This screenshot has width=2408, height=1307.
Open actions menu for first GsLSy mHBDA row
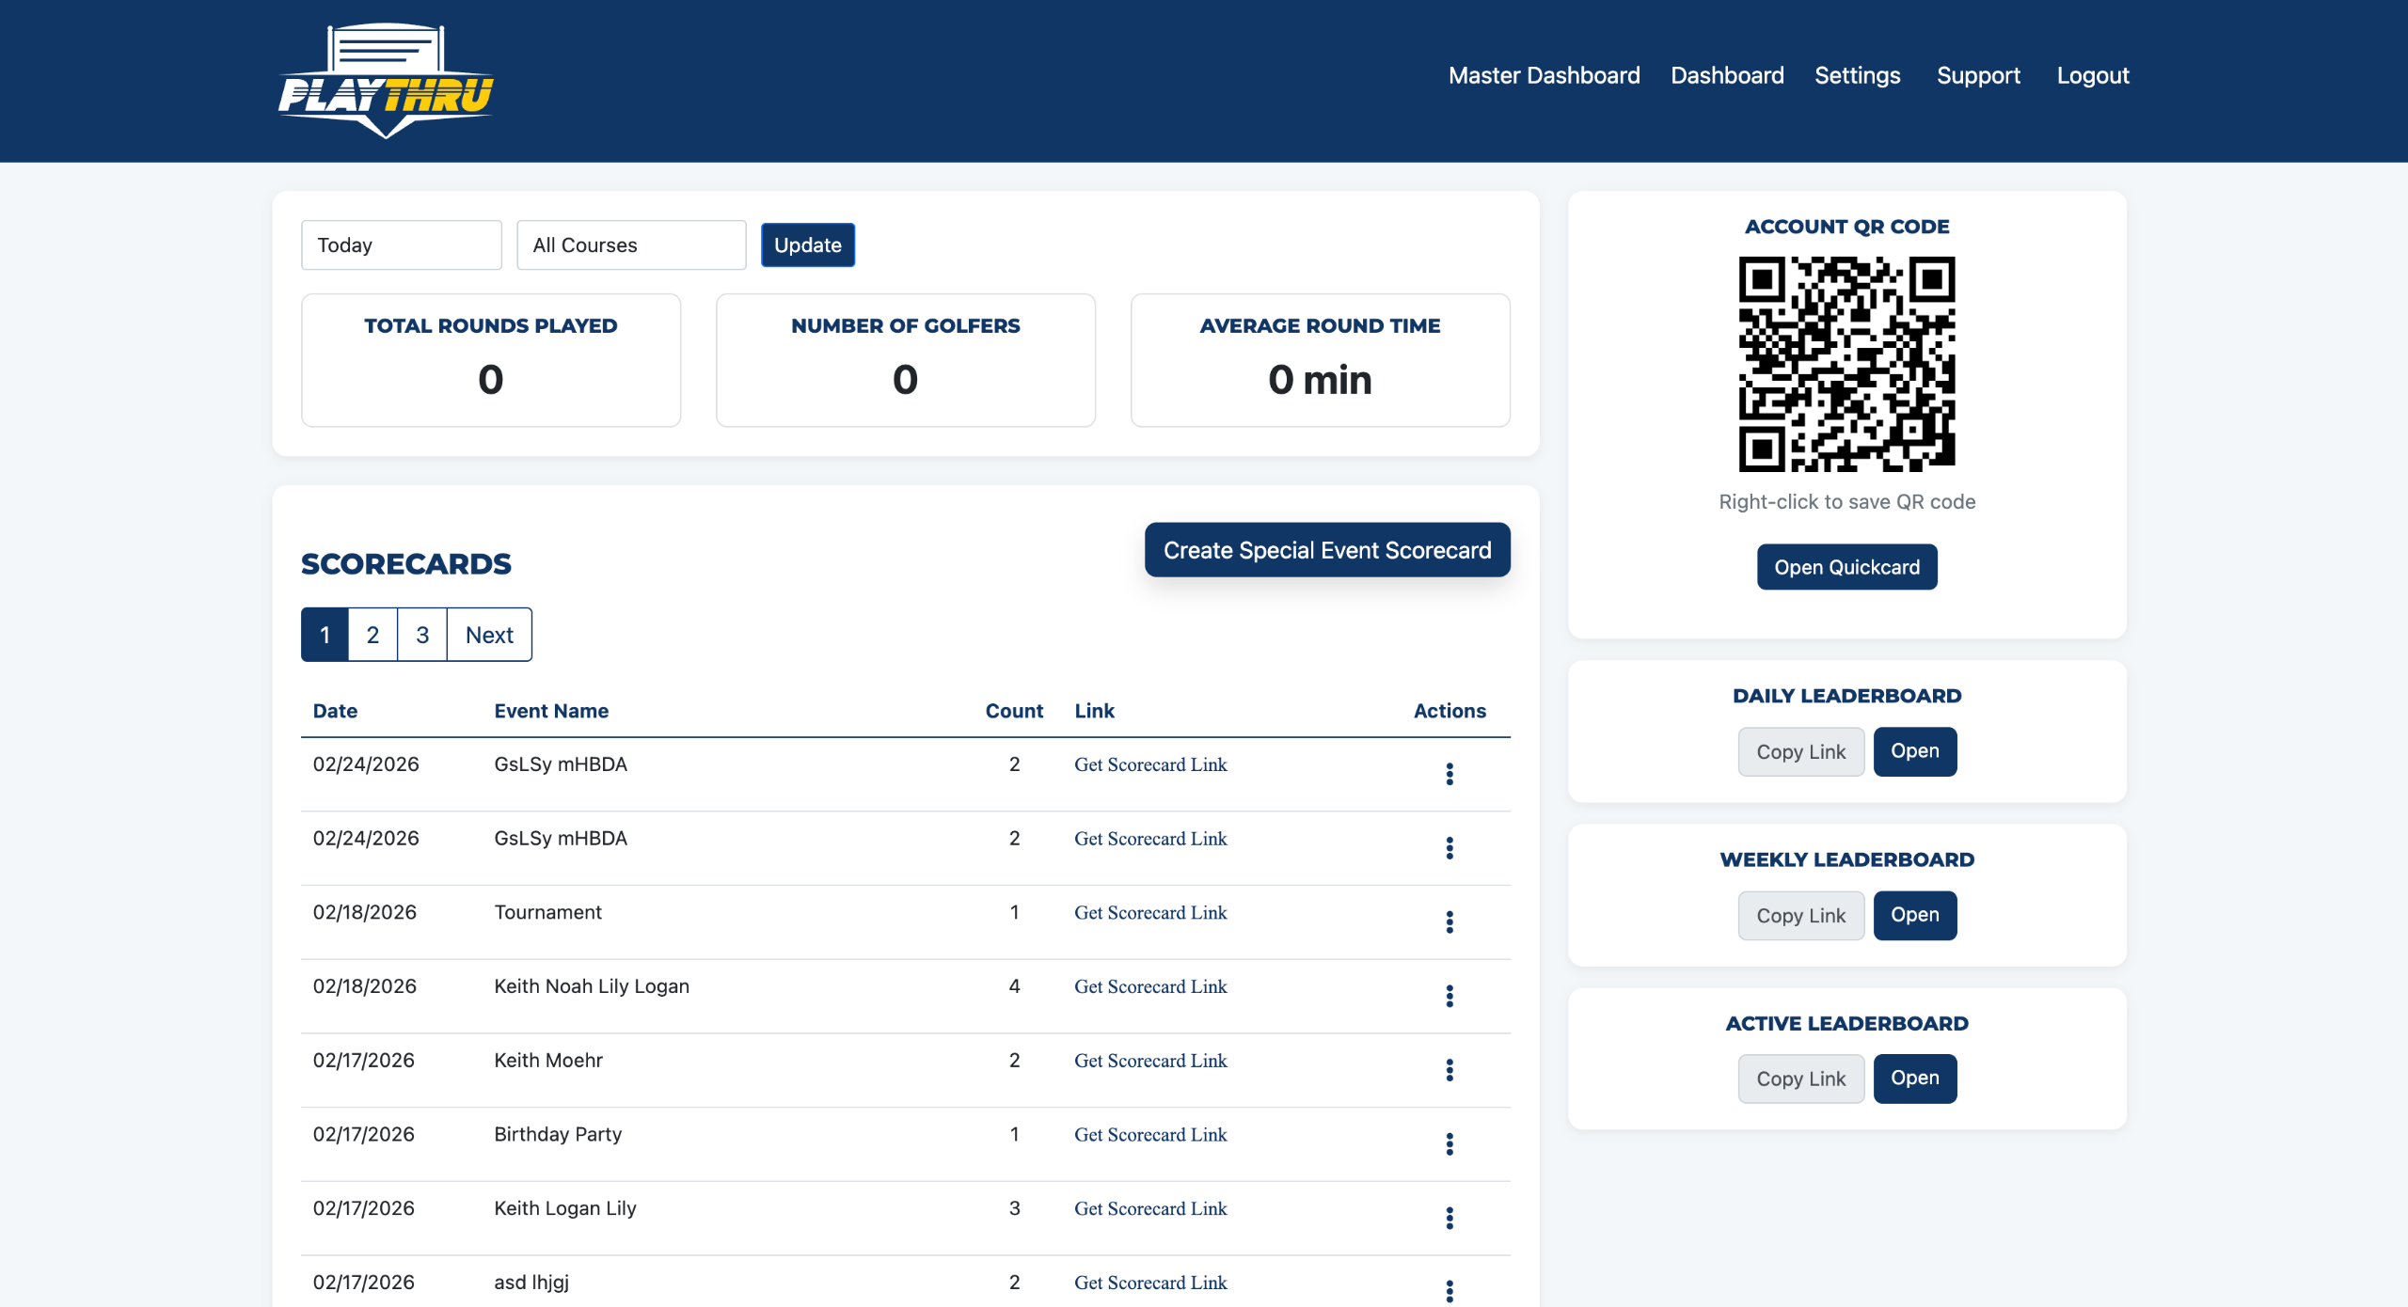coord(1450,774)
